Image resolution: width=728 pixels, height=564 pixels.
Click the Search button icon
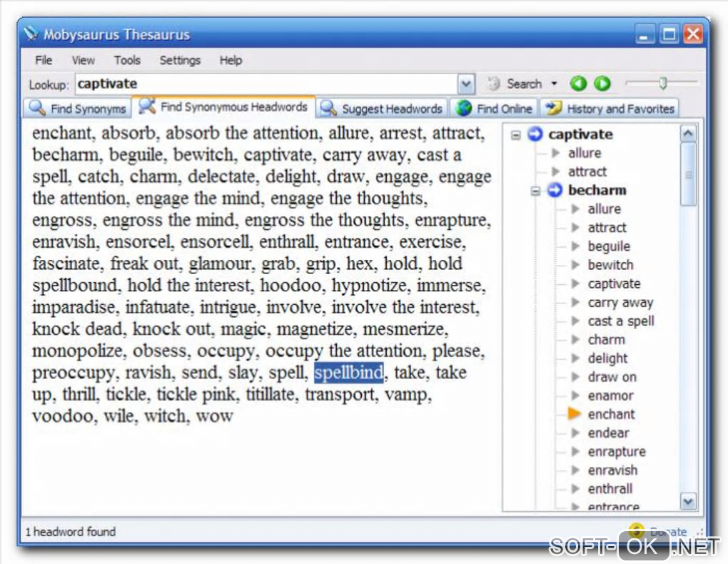(x=493, y=84)
